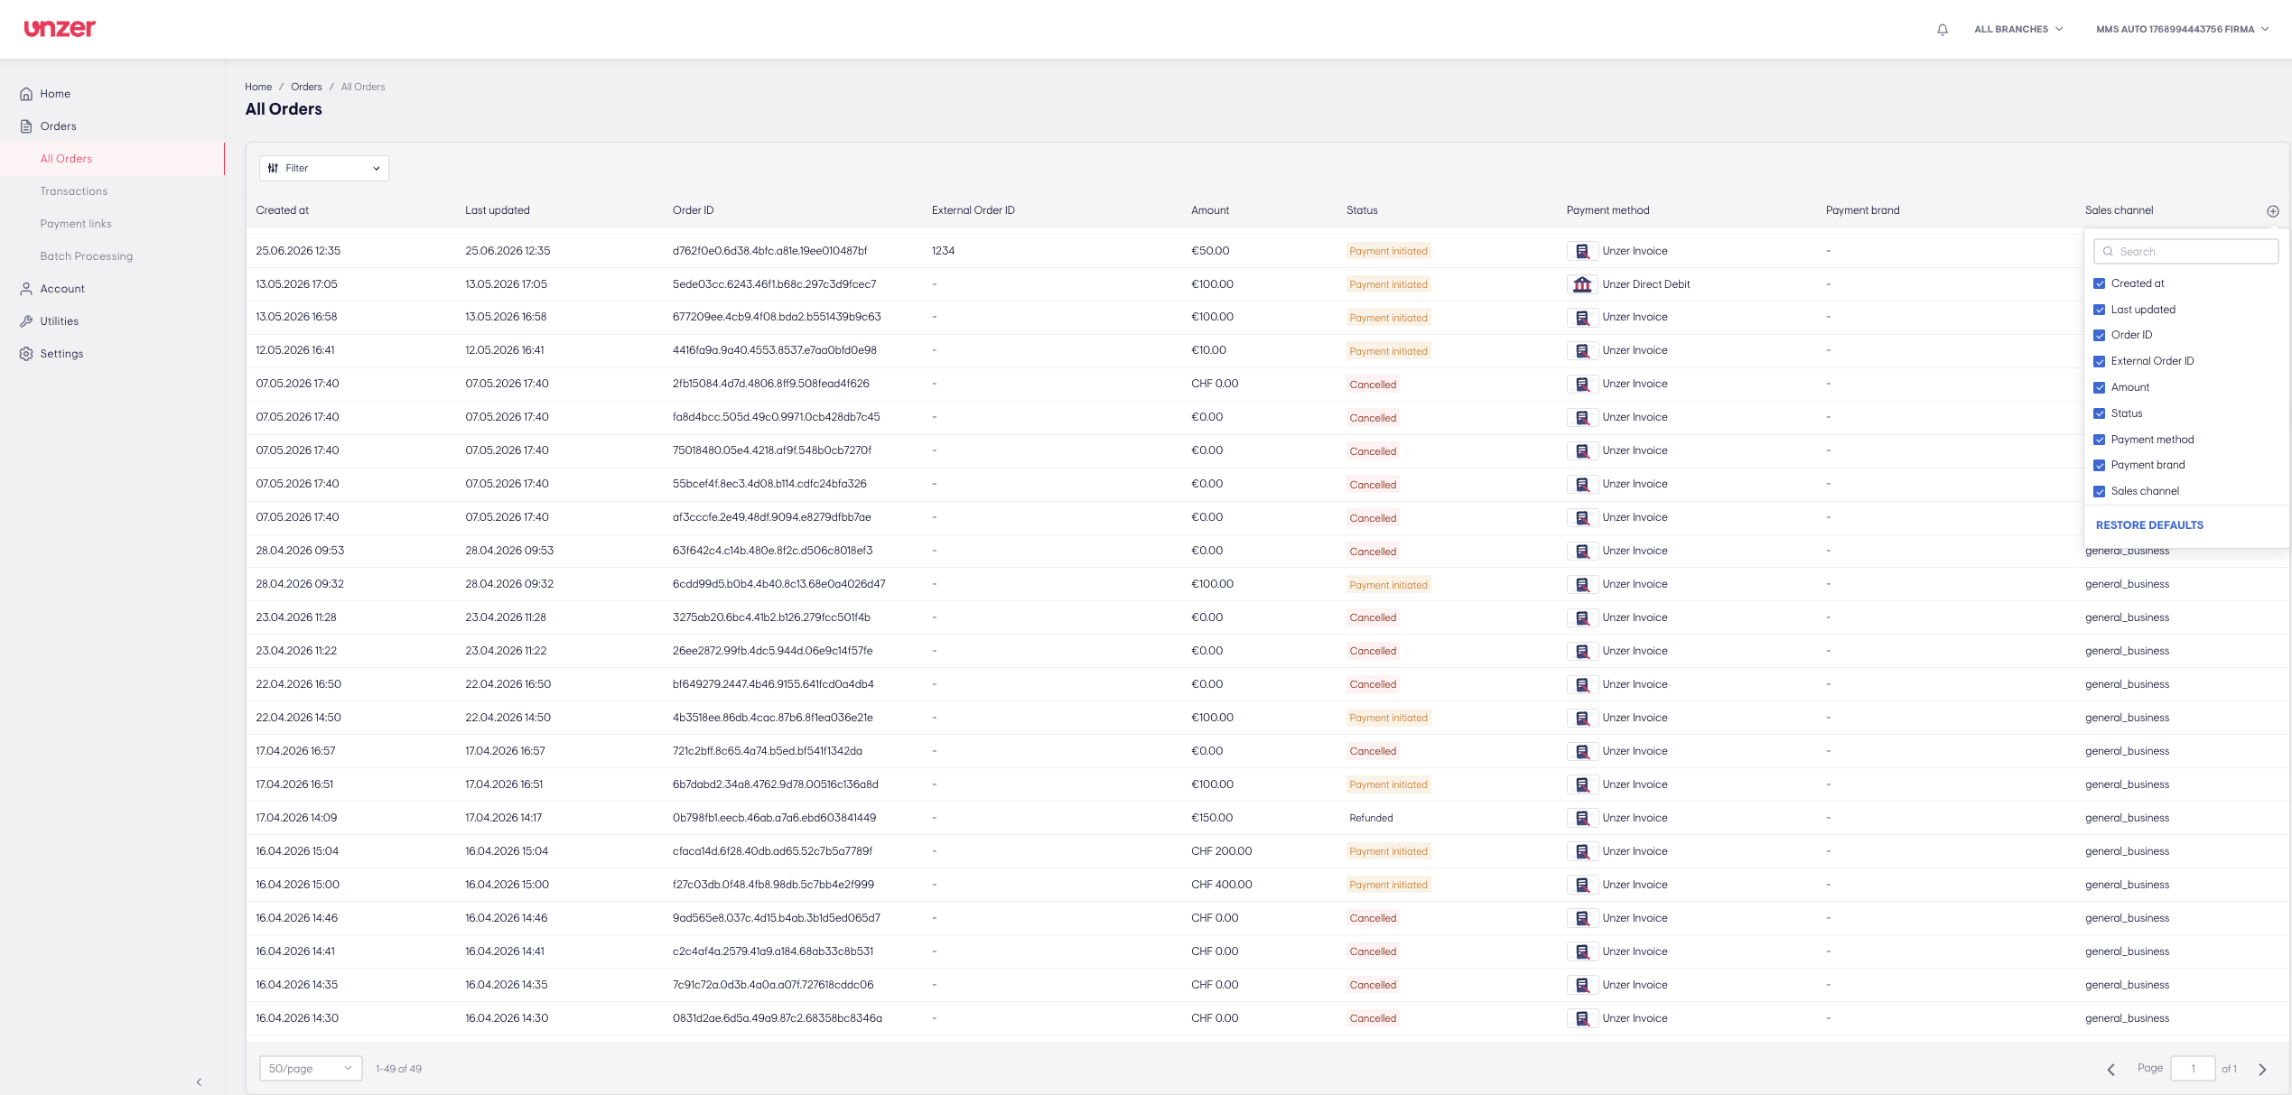Select Payment links in the sidebar

(x=76, y=224)
